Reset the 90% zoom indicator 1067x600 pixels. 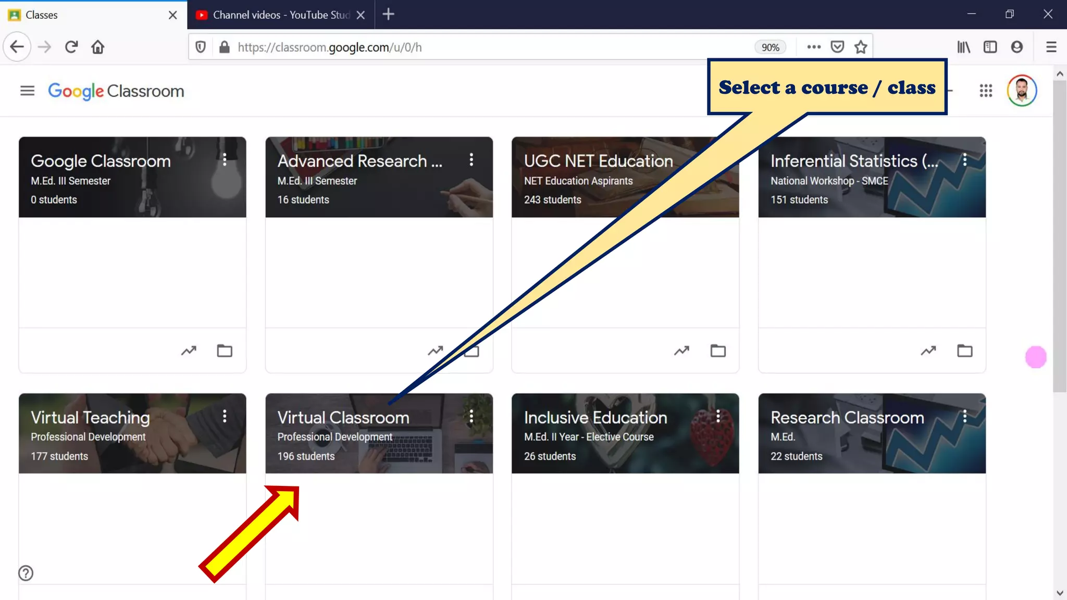(770, 47)
